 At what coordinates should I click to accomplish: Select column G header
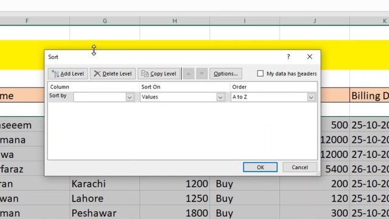(105, 21)
